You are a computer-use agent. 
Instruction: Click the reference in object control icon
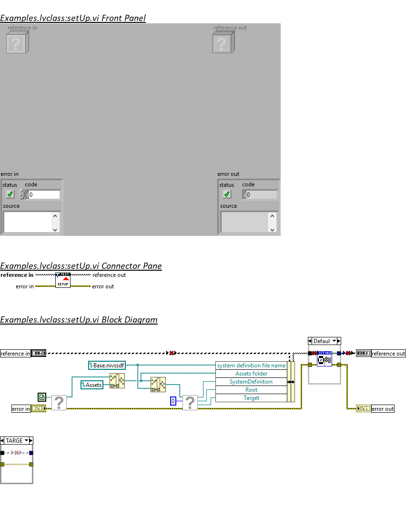[x=18, y=42]
